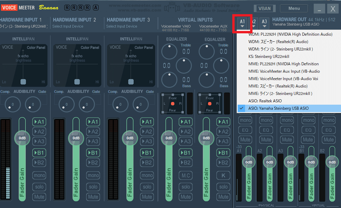This screenshot has height=208, width=341.
Task: Click the Bass knob on Voicemeeter VAIO equalizer
Action: pyautogui.click(x=169, y=80)
